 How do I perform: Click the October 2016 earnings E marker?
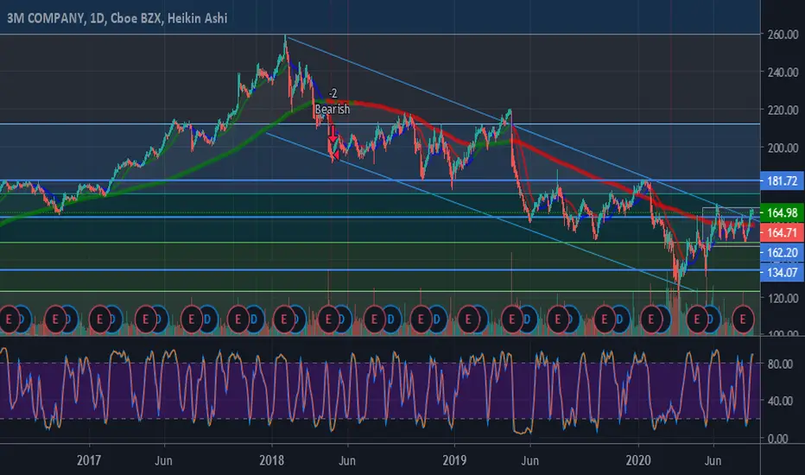(x=55, y=320)
